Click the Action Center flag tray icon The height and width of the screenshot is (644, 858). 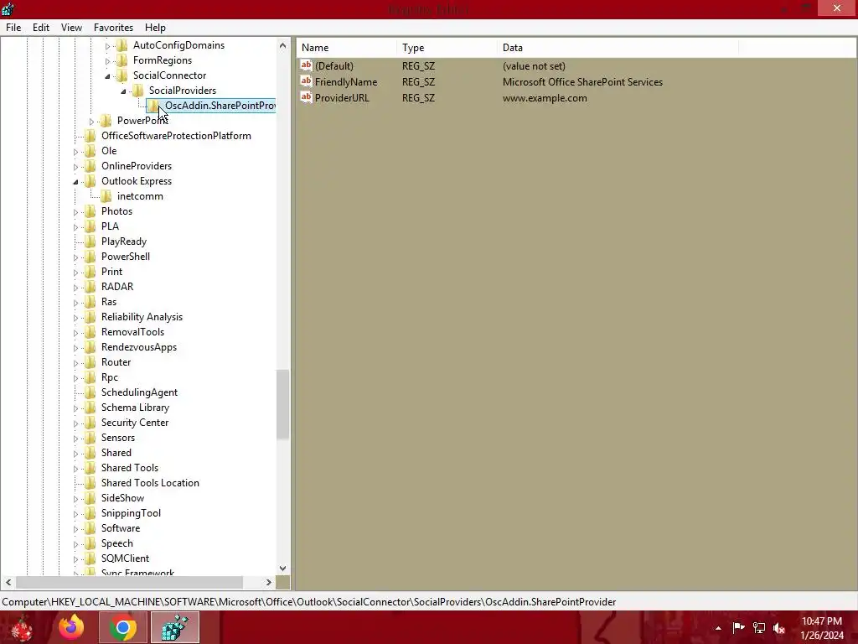click(x=738, y=627)
